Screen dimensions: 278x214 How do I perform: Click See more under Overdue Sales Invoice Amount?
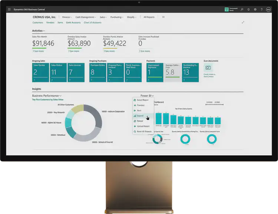74,51
